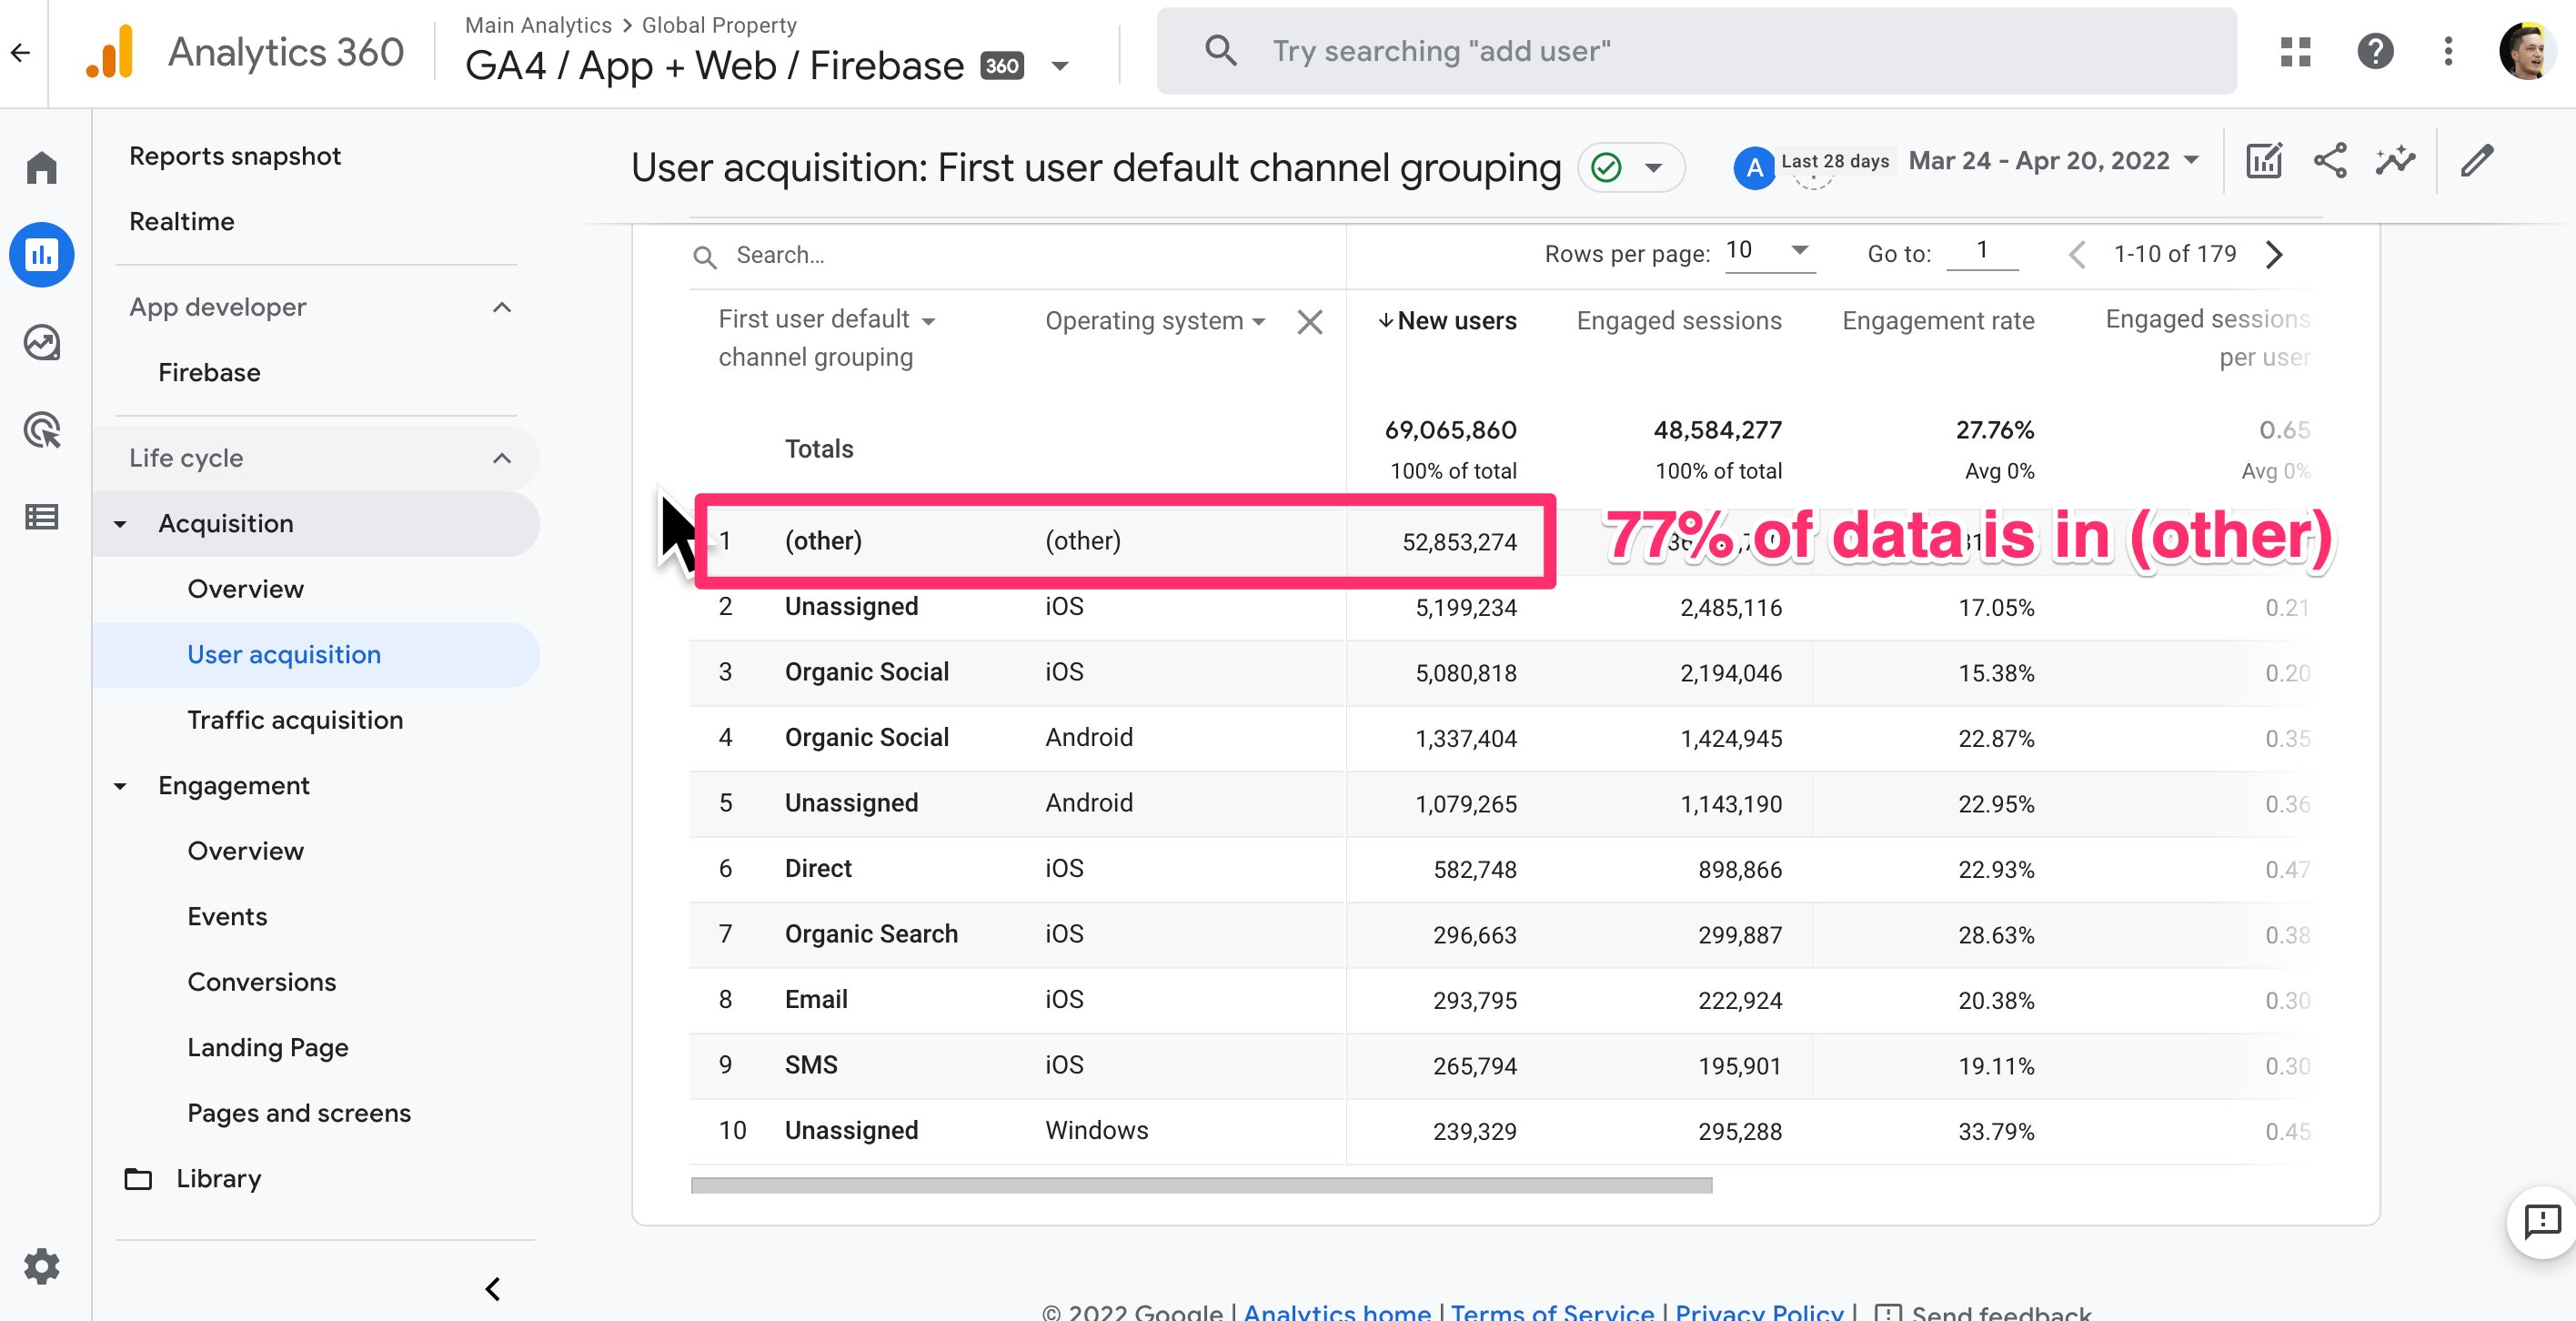2576x1321 pixels.
Task: Sort by Engaged sessions column
Action: (x=1679, y=321)
